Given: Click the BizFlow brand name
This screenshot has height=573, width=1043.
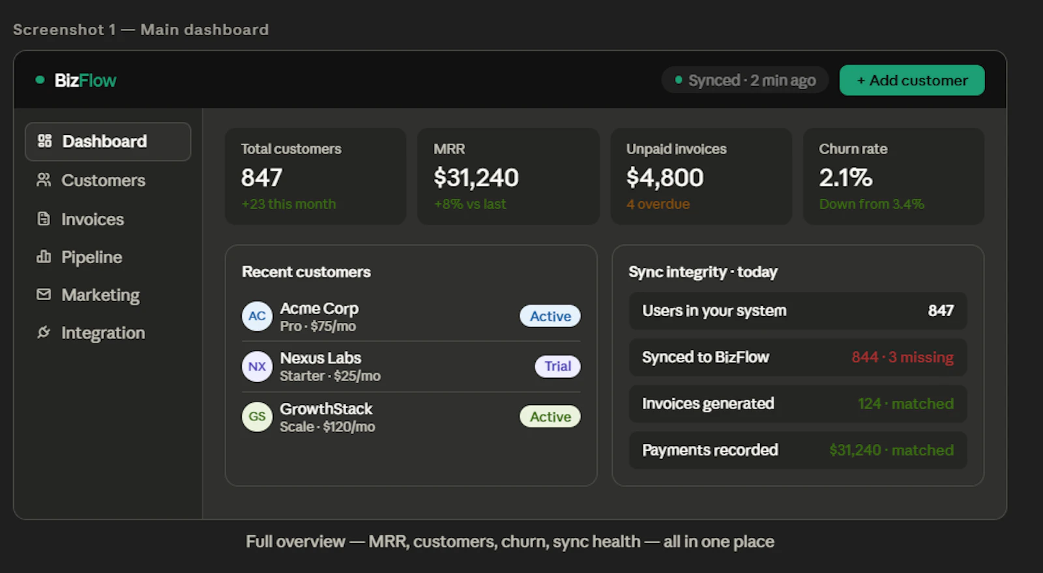Looking at the screenshot, I should tap(85, 80).
